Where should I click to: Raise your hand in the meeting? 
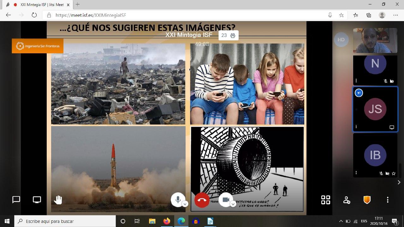pos(58,200)
